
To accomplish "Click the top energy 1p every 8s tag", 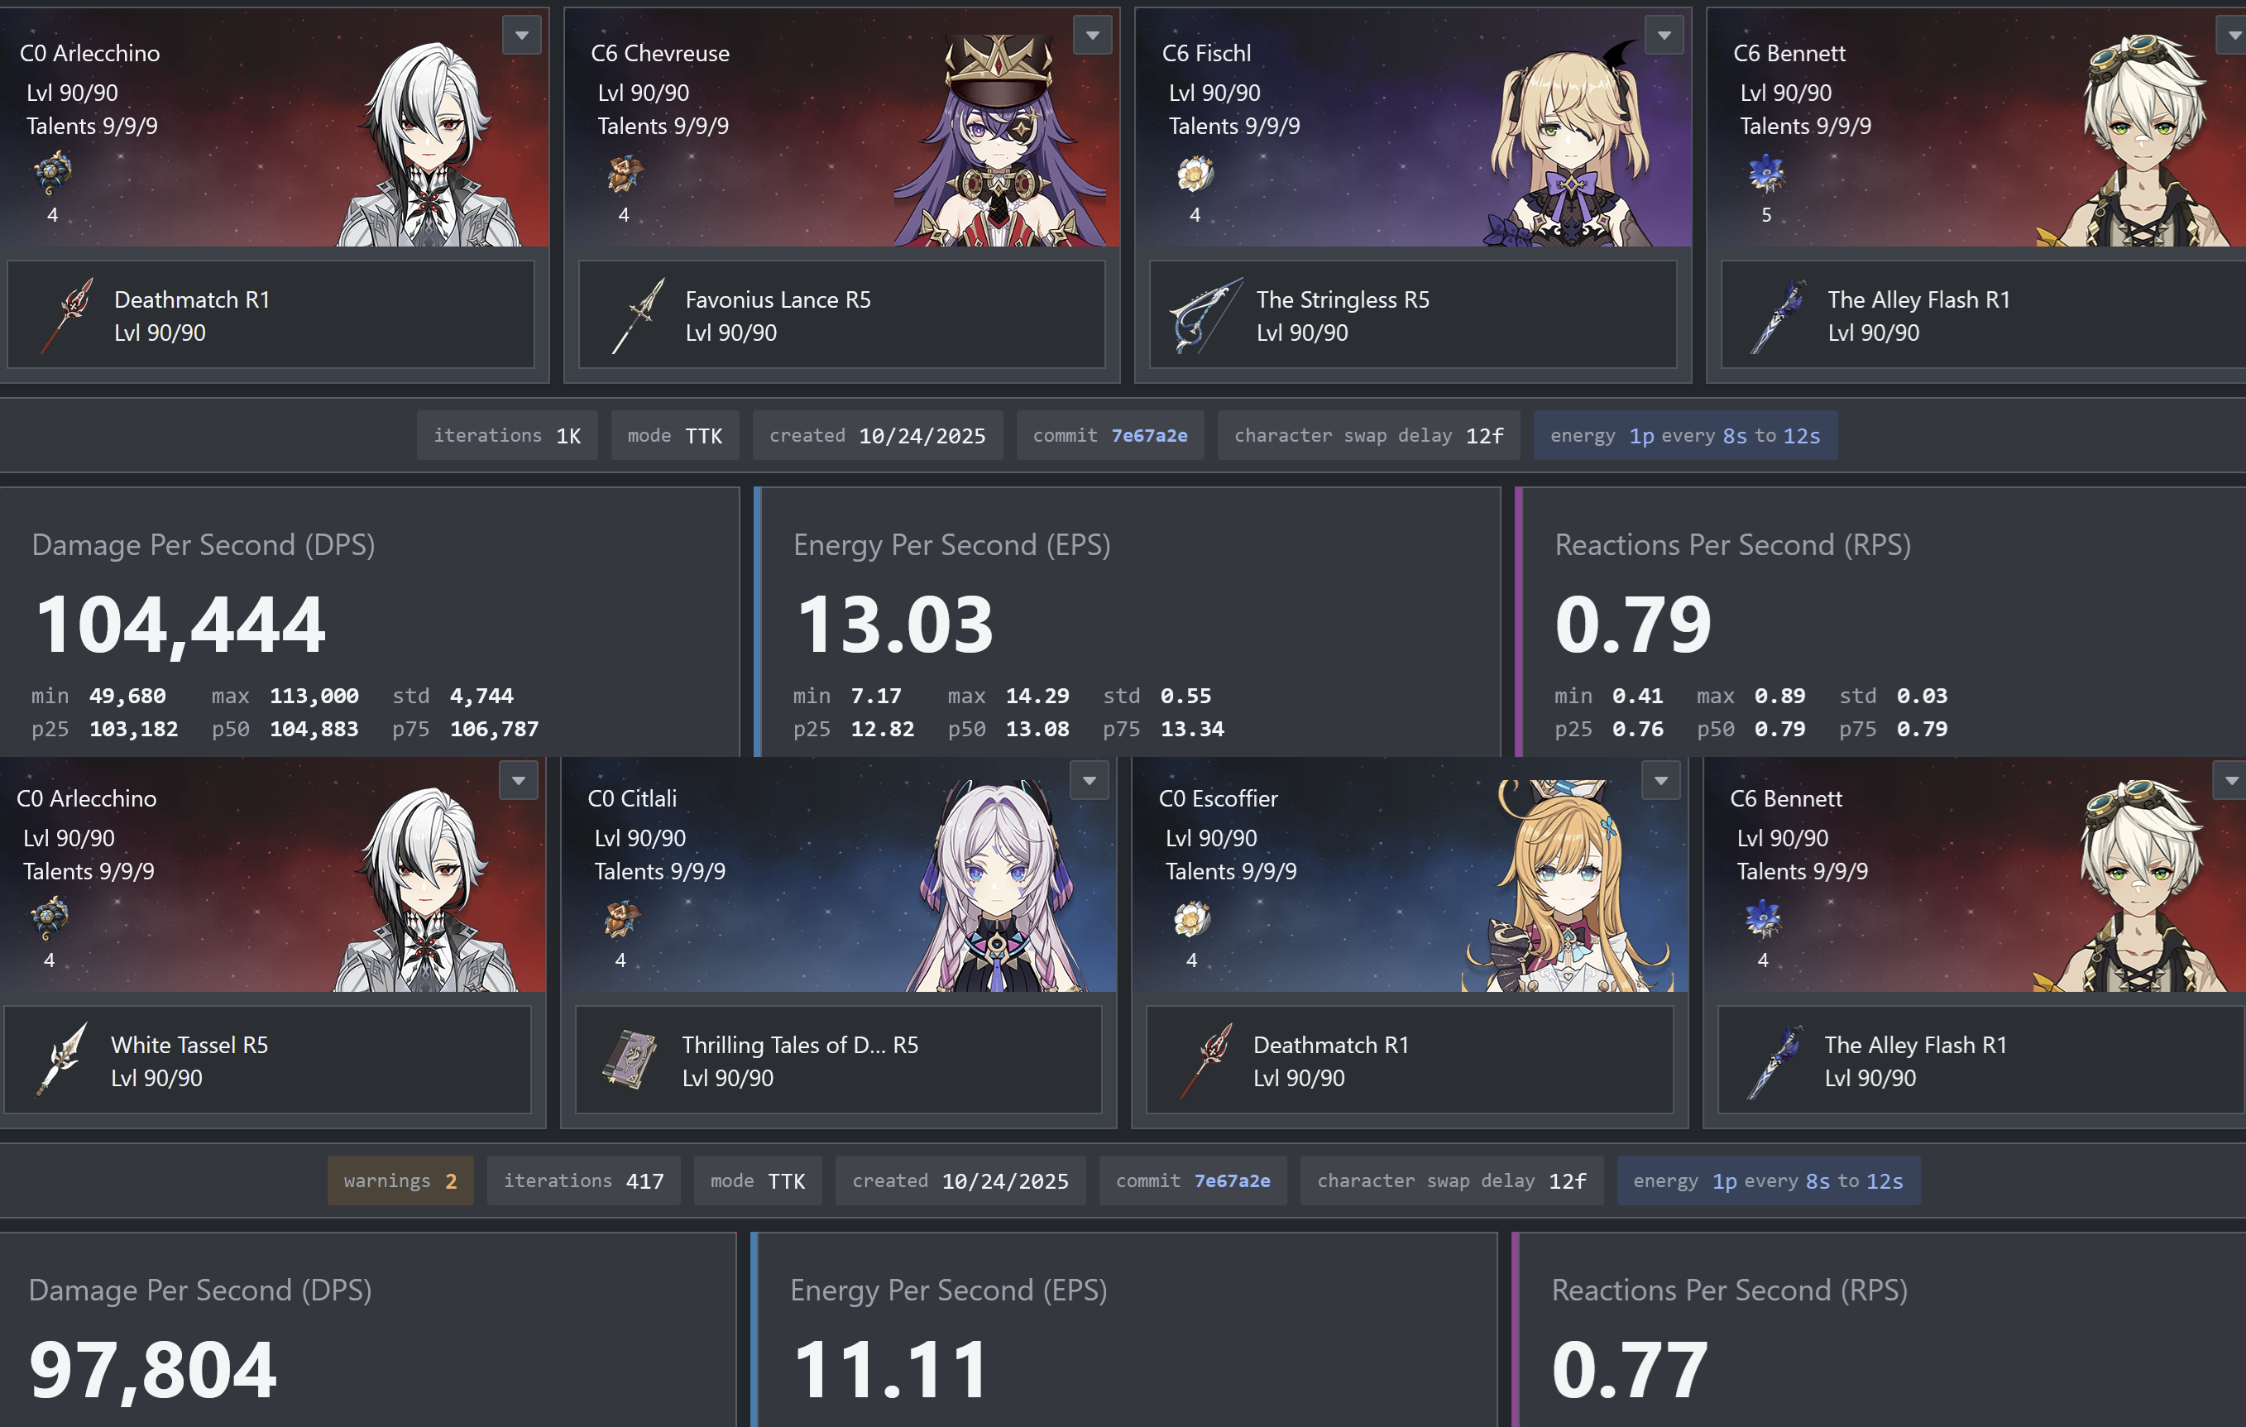I will coord(1684,436).
